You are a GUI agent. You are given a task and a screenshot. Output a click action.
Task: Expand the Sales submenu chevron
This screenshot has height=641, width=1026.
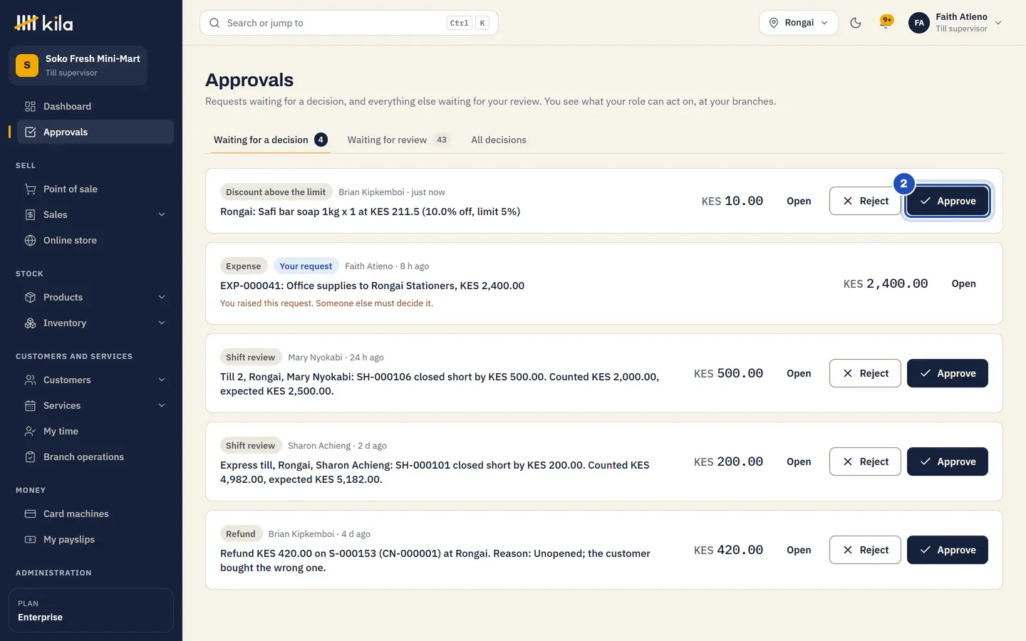pyautogui.click(x=162, y=214)
